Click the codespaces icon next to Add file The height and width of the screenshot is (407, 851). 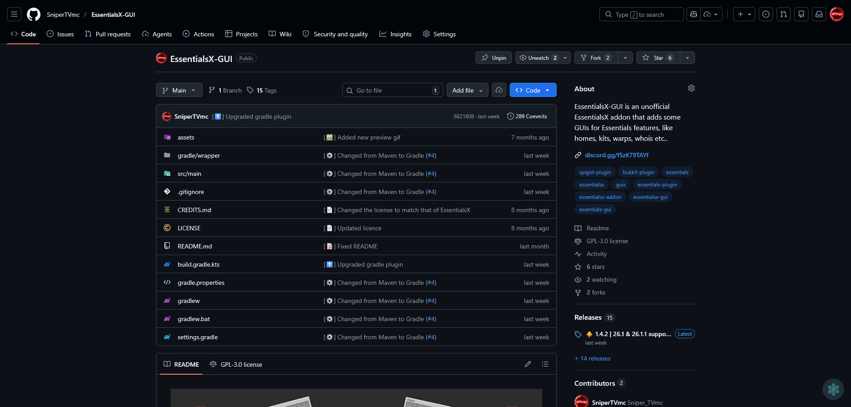[x=499, y=90]
